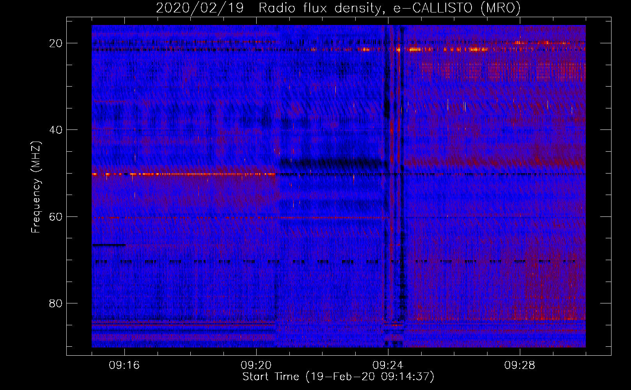631x390 pixels.
Task: Click the 09:28 time tick label
Action: [x=520, y=365]
